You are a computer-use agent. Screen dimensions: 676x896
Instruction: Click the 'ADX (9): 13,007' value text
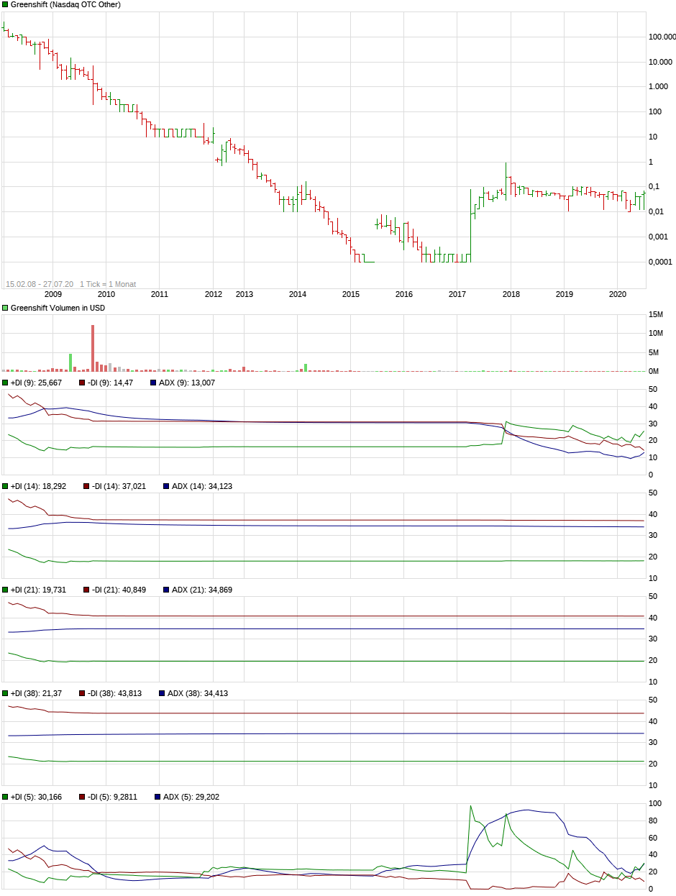click(186, 383)
